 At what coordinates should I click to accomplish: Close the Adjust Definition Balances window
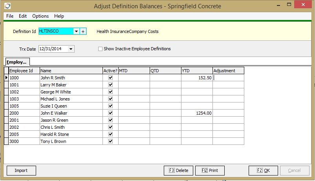pyautogui.click(x=304, y=5)
